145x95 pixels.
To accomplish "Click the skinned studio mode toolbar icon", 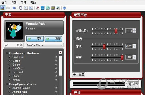I will 3,8.
